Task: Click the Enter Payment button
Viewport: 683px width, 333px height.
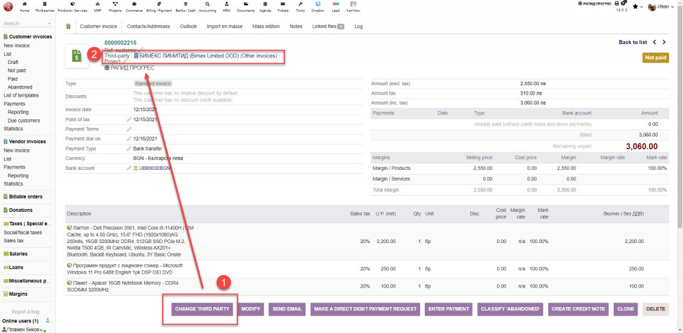Action: (x=449, y=309)
